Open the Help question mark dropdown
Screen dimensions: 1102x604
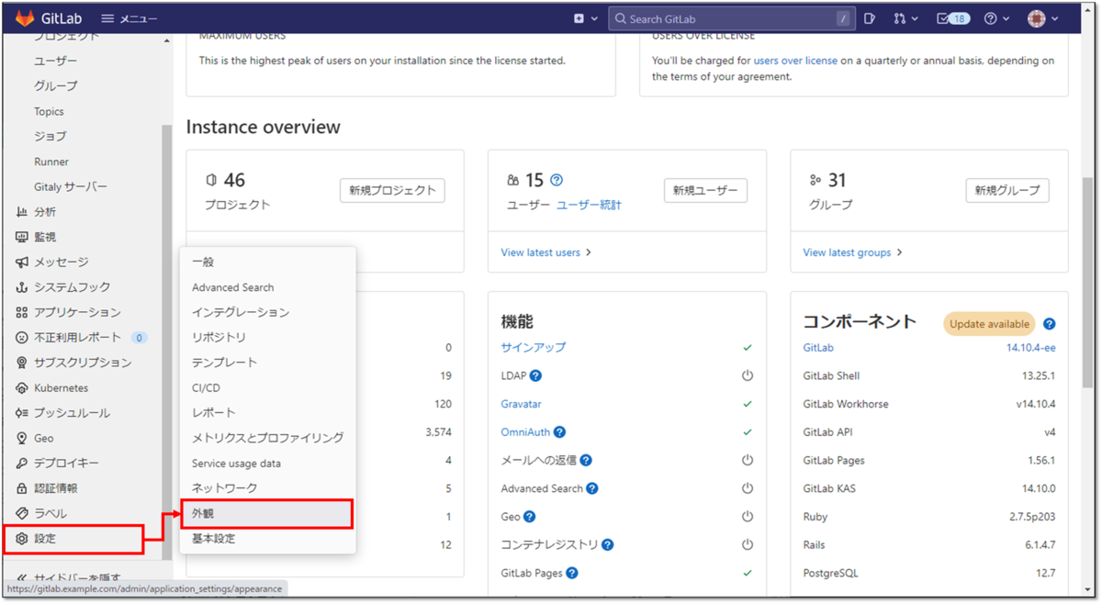pyautogui.click(x=996, y=18)
